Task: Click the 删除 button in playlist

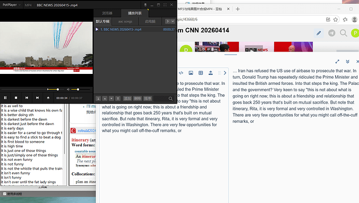Action: (x=137, y=98)
